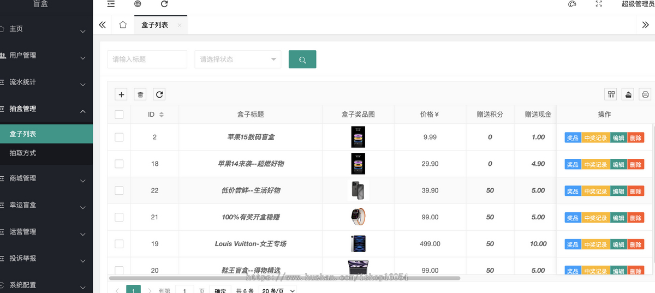Viewport: 655px width, 293px height.
Task: Click the horizontal table scrollbar
Action: (x=284, y=278)
